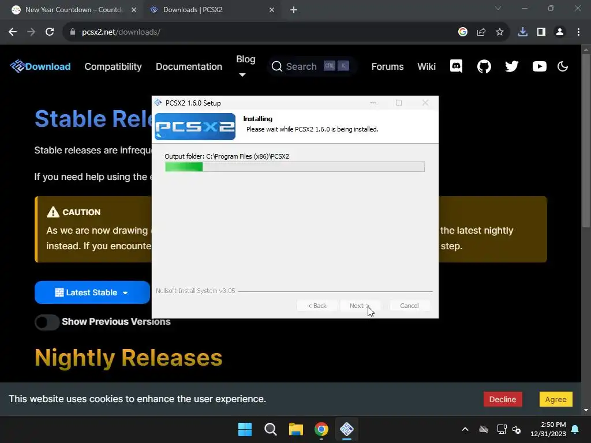Click the PCSX2 banner logo in installer

pos(195,126)
